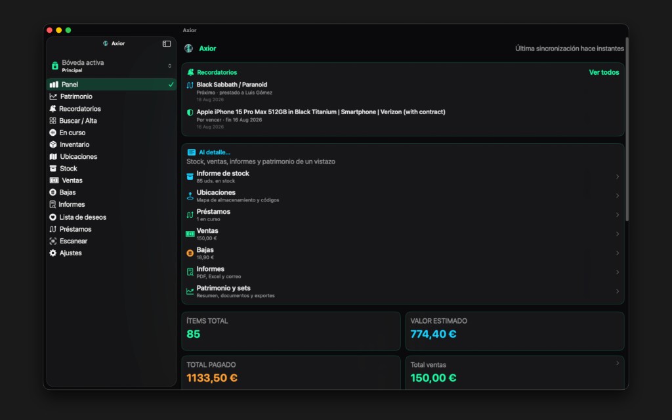672x420 pixels.
Task: Click the Ver todos link
Action: (604, 72)
